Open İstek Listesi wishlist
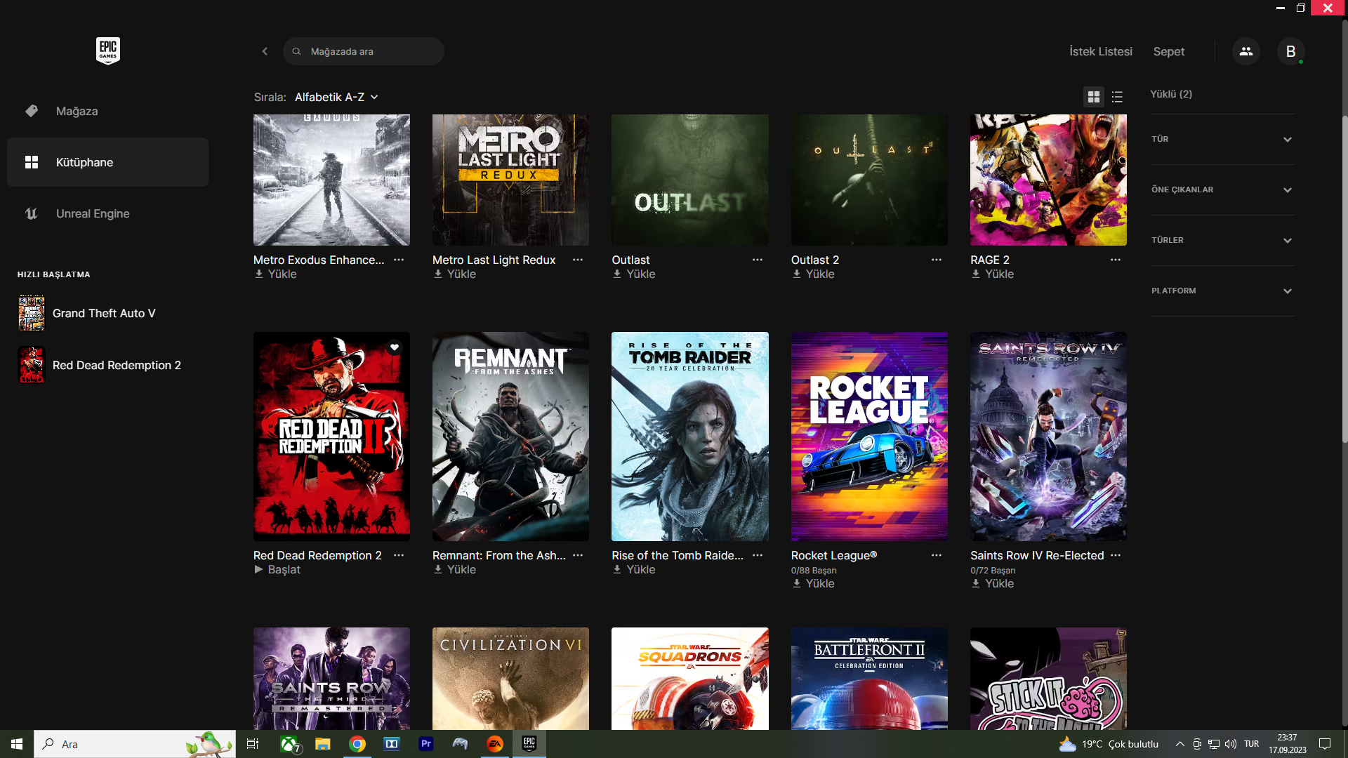Image resolution: width=1348 pixels, height=758 pixels. click(x=1101, y=51)
